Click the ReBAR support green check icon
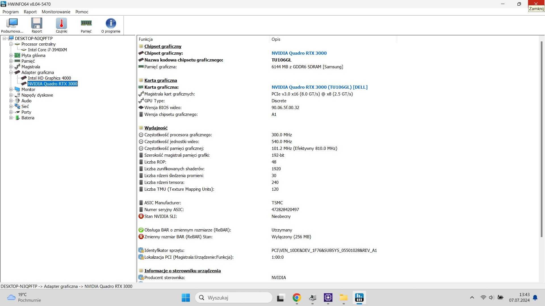The width and height of the screenshot is (545, 306). click(x=141, y=230)
